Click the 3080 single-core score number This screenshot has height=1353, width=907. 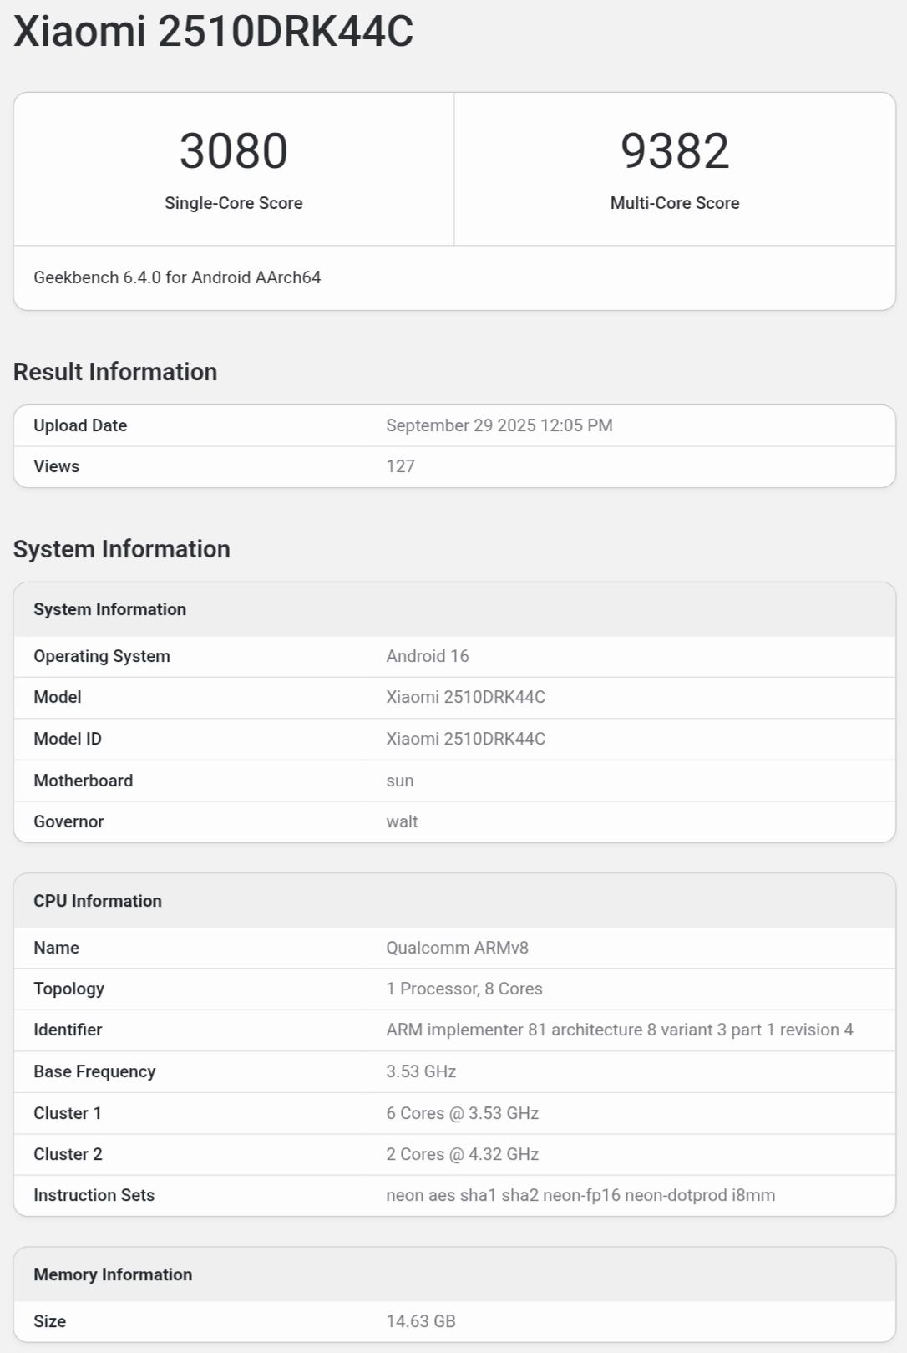pos(233,151)
